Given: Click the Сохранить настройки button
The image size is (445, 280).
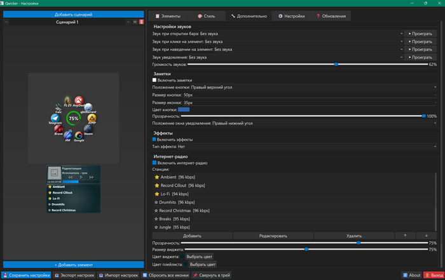Looking at the screenshot, I should coord(26,275).
